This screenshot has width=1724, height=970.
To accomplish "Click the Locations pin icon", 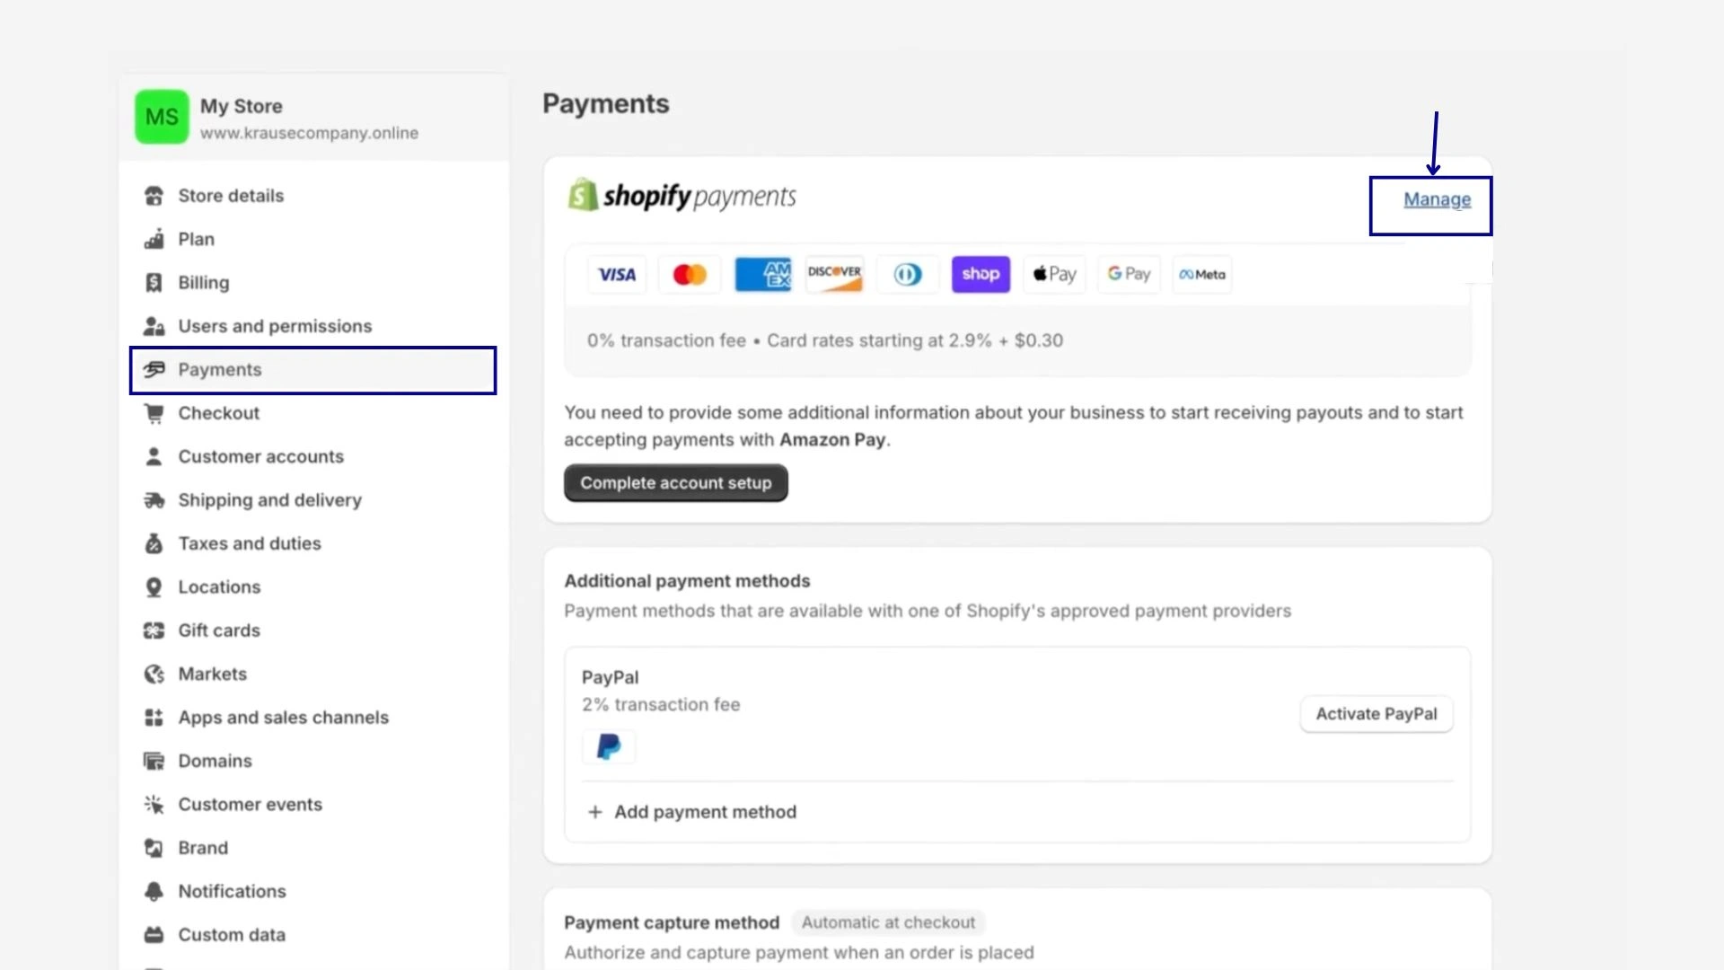I will pyautogui.click(x=154, y=587).
